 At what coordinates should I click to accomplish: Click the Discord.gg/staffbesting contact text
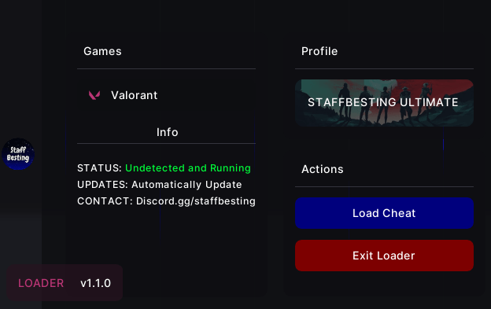click(x=196, y=201)
